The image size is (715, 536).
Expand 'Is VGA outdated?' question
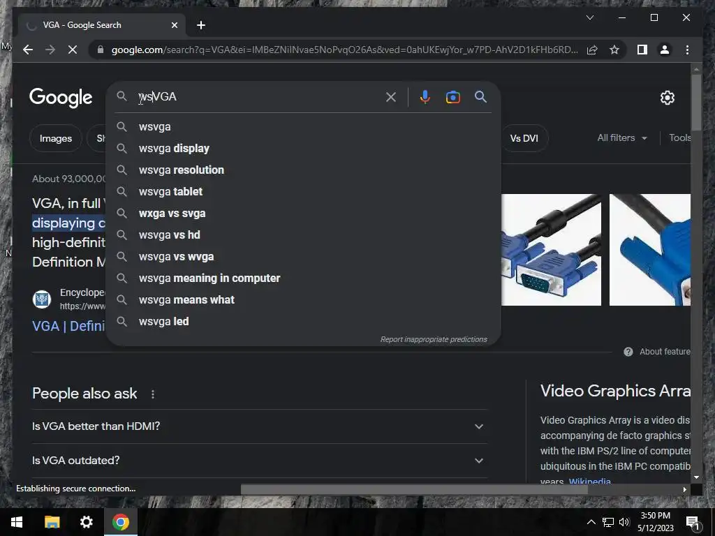(x=260, y=461)
